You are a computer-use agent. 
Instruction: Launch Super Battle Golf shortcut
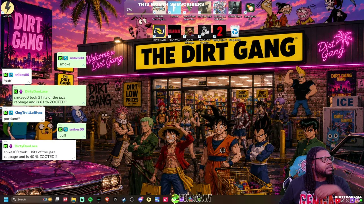pos(250,11)
